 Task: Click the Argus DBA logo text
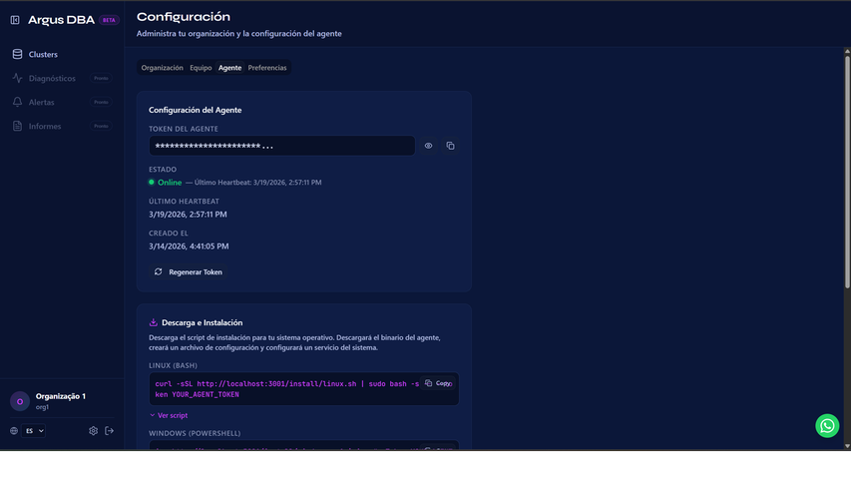pos(61,20)
